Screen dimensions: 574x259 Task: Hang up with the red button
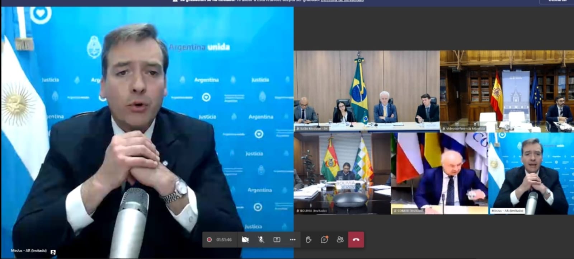coord(356,240)
